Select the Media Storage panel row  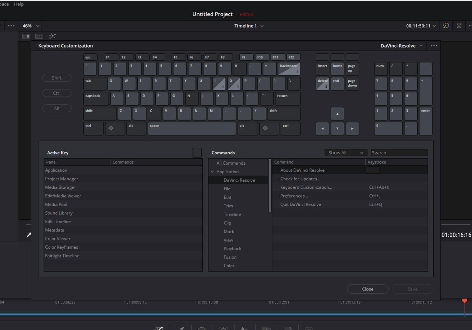click(x=123, y=187)
